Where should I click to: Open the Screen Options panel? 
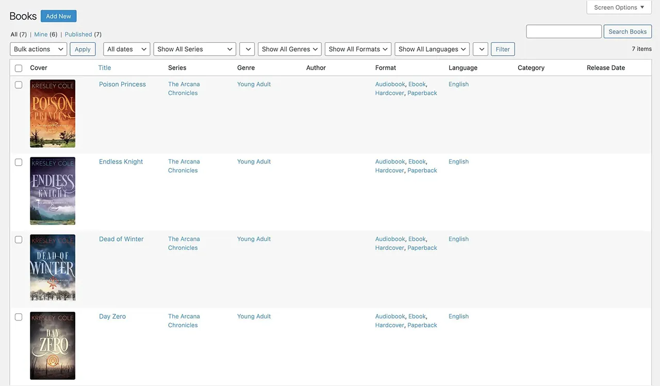click(x=618, y=7)
